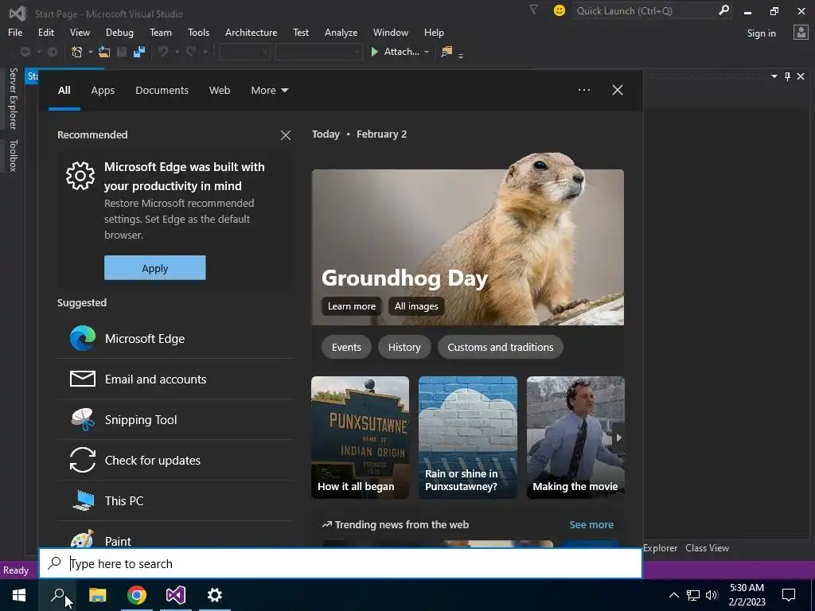The image size is (815, 611).
Task: Open File Explorer from the taskbar
Action: [97, 595]
